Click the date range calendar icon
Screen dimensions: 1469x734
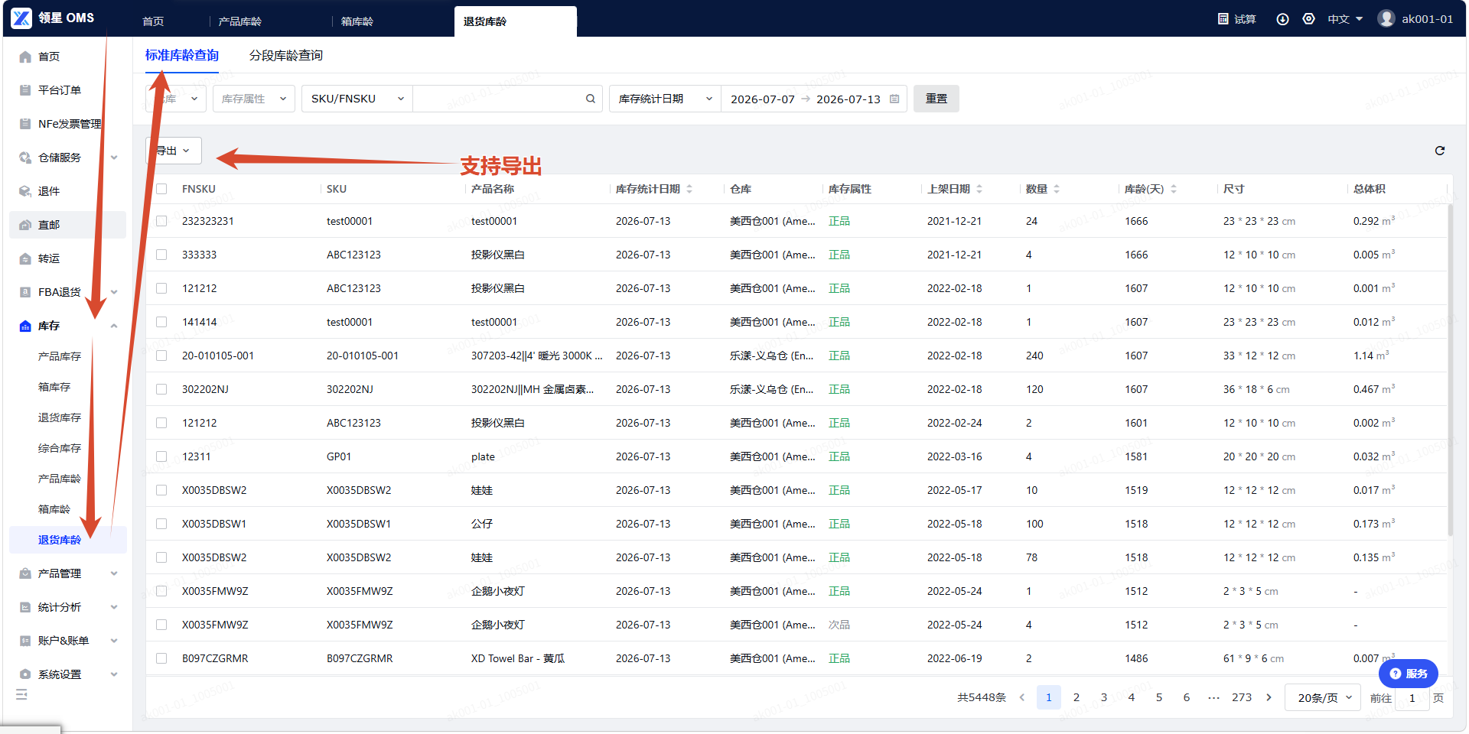coord(894,99)
